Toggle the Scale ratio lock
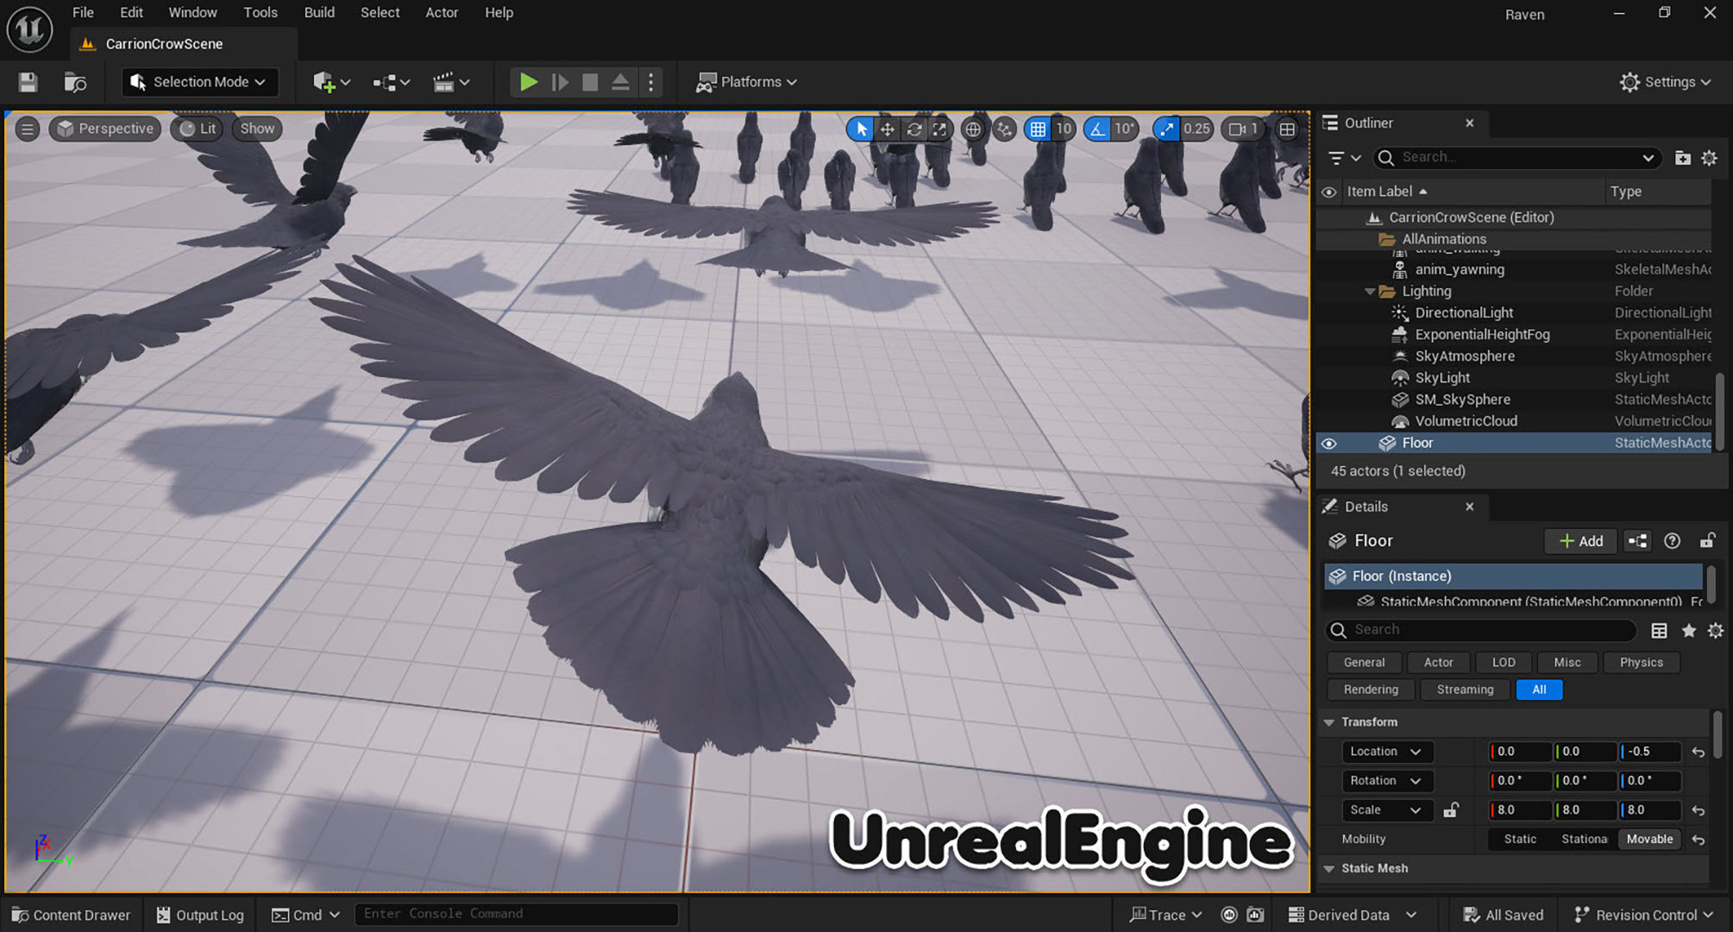1733x932 pixels. click(1451, 810)
